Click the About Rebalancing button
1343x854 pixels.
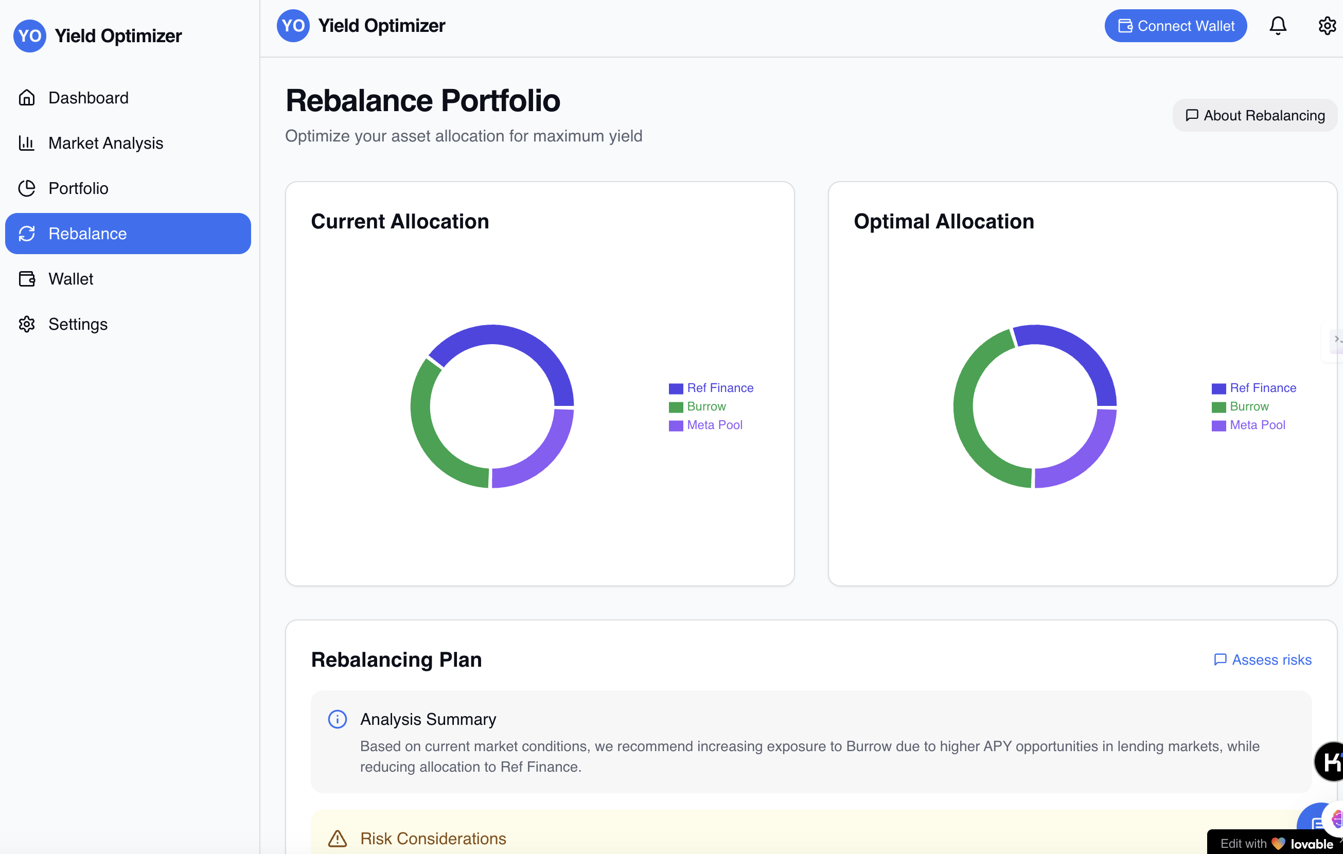tap(1254, 115)
